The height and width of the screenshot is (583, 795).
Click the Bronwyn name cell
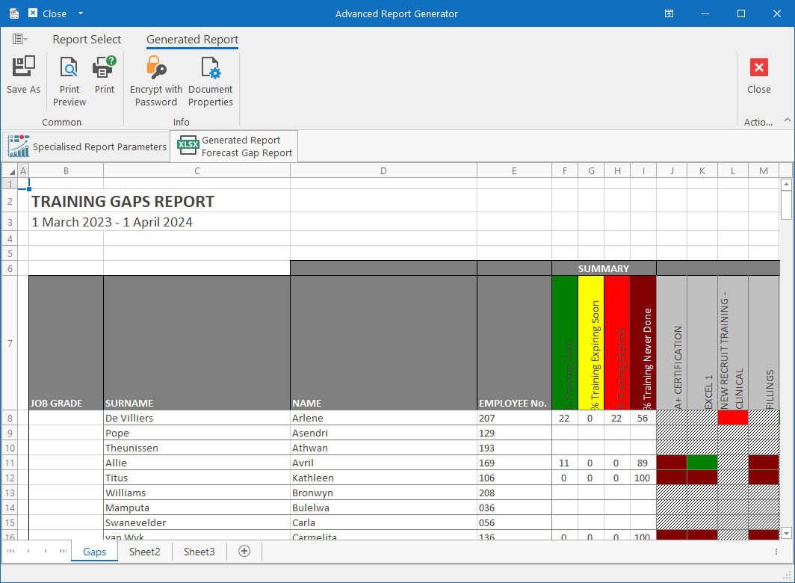click(x=383, y=493)
